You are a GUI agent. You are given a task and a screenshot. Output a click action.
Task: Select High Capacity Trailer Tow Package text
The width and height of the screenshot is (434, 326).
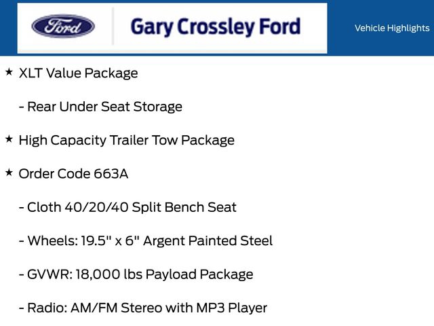click(126, 141)
